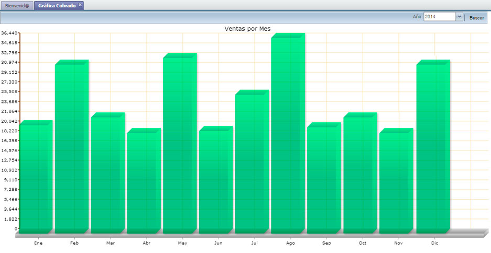Viewport: 491px width, 253px height.
Task: Select the Oct sales bar
Action: [x=359, y=174]
